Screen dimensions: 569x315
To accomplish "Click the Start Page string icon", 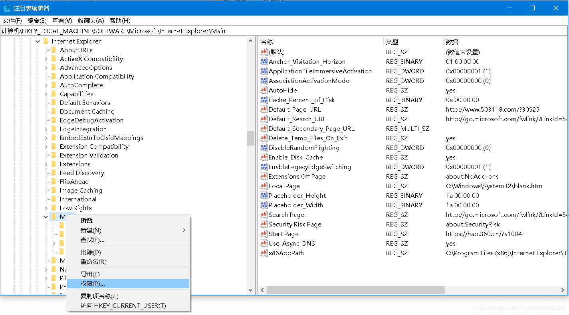I will [x=264, y=234].
